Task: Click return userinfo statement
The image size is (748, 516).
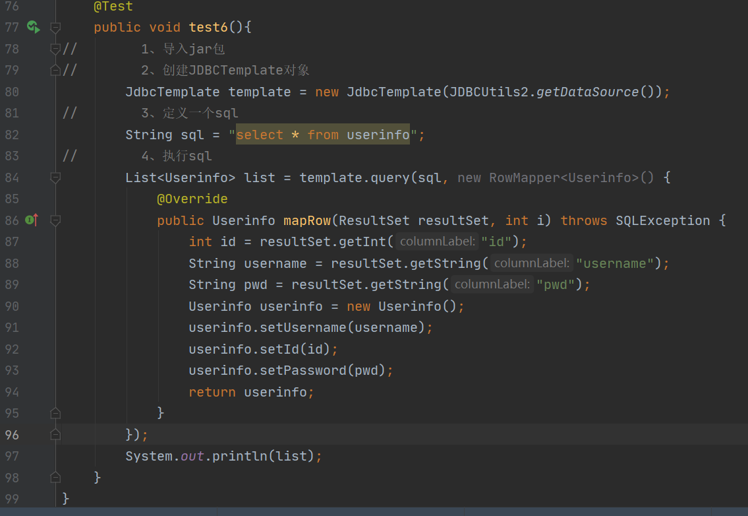Action: (251, 392)
